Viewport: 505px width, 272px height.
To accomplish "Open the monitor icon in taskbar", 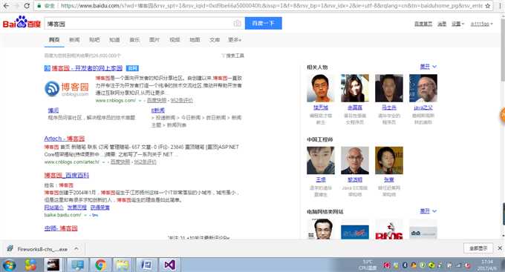I will pos(78,265).
